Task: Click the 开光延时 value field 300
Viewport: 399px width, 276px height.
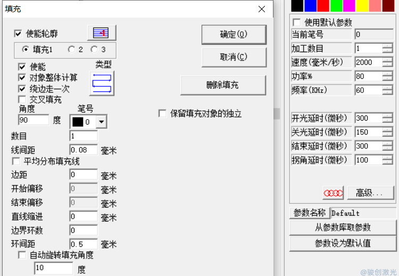Action: 369,118
